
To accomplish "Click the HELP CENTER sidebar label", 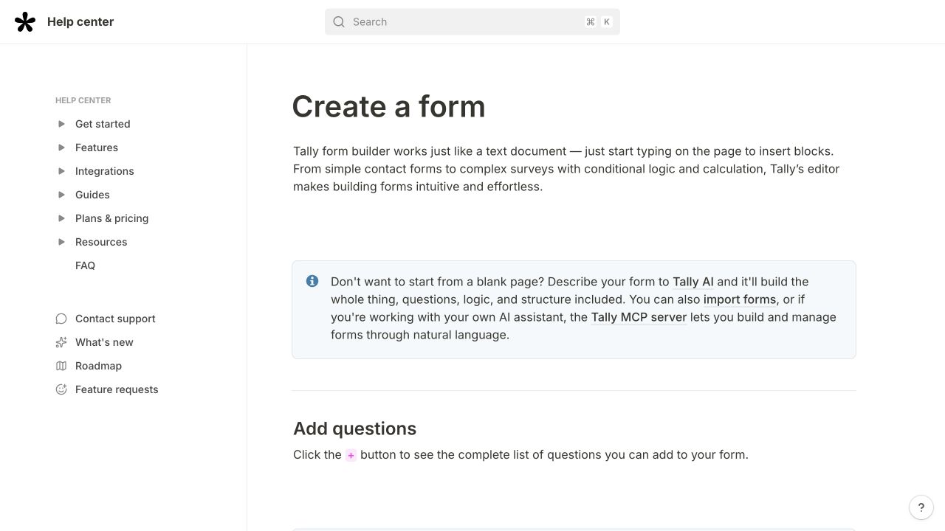I will [83, 100].
